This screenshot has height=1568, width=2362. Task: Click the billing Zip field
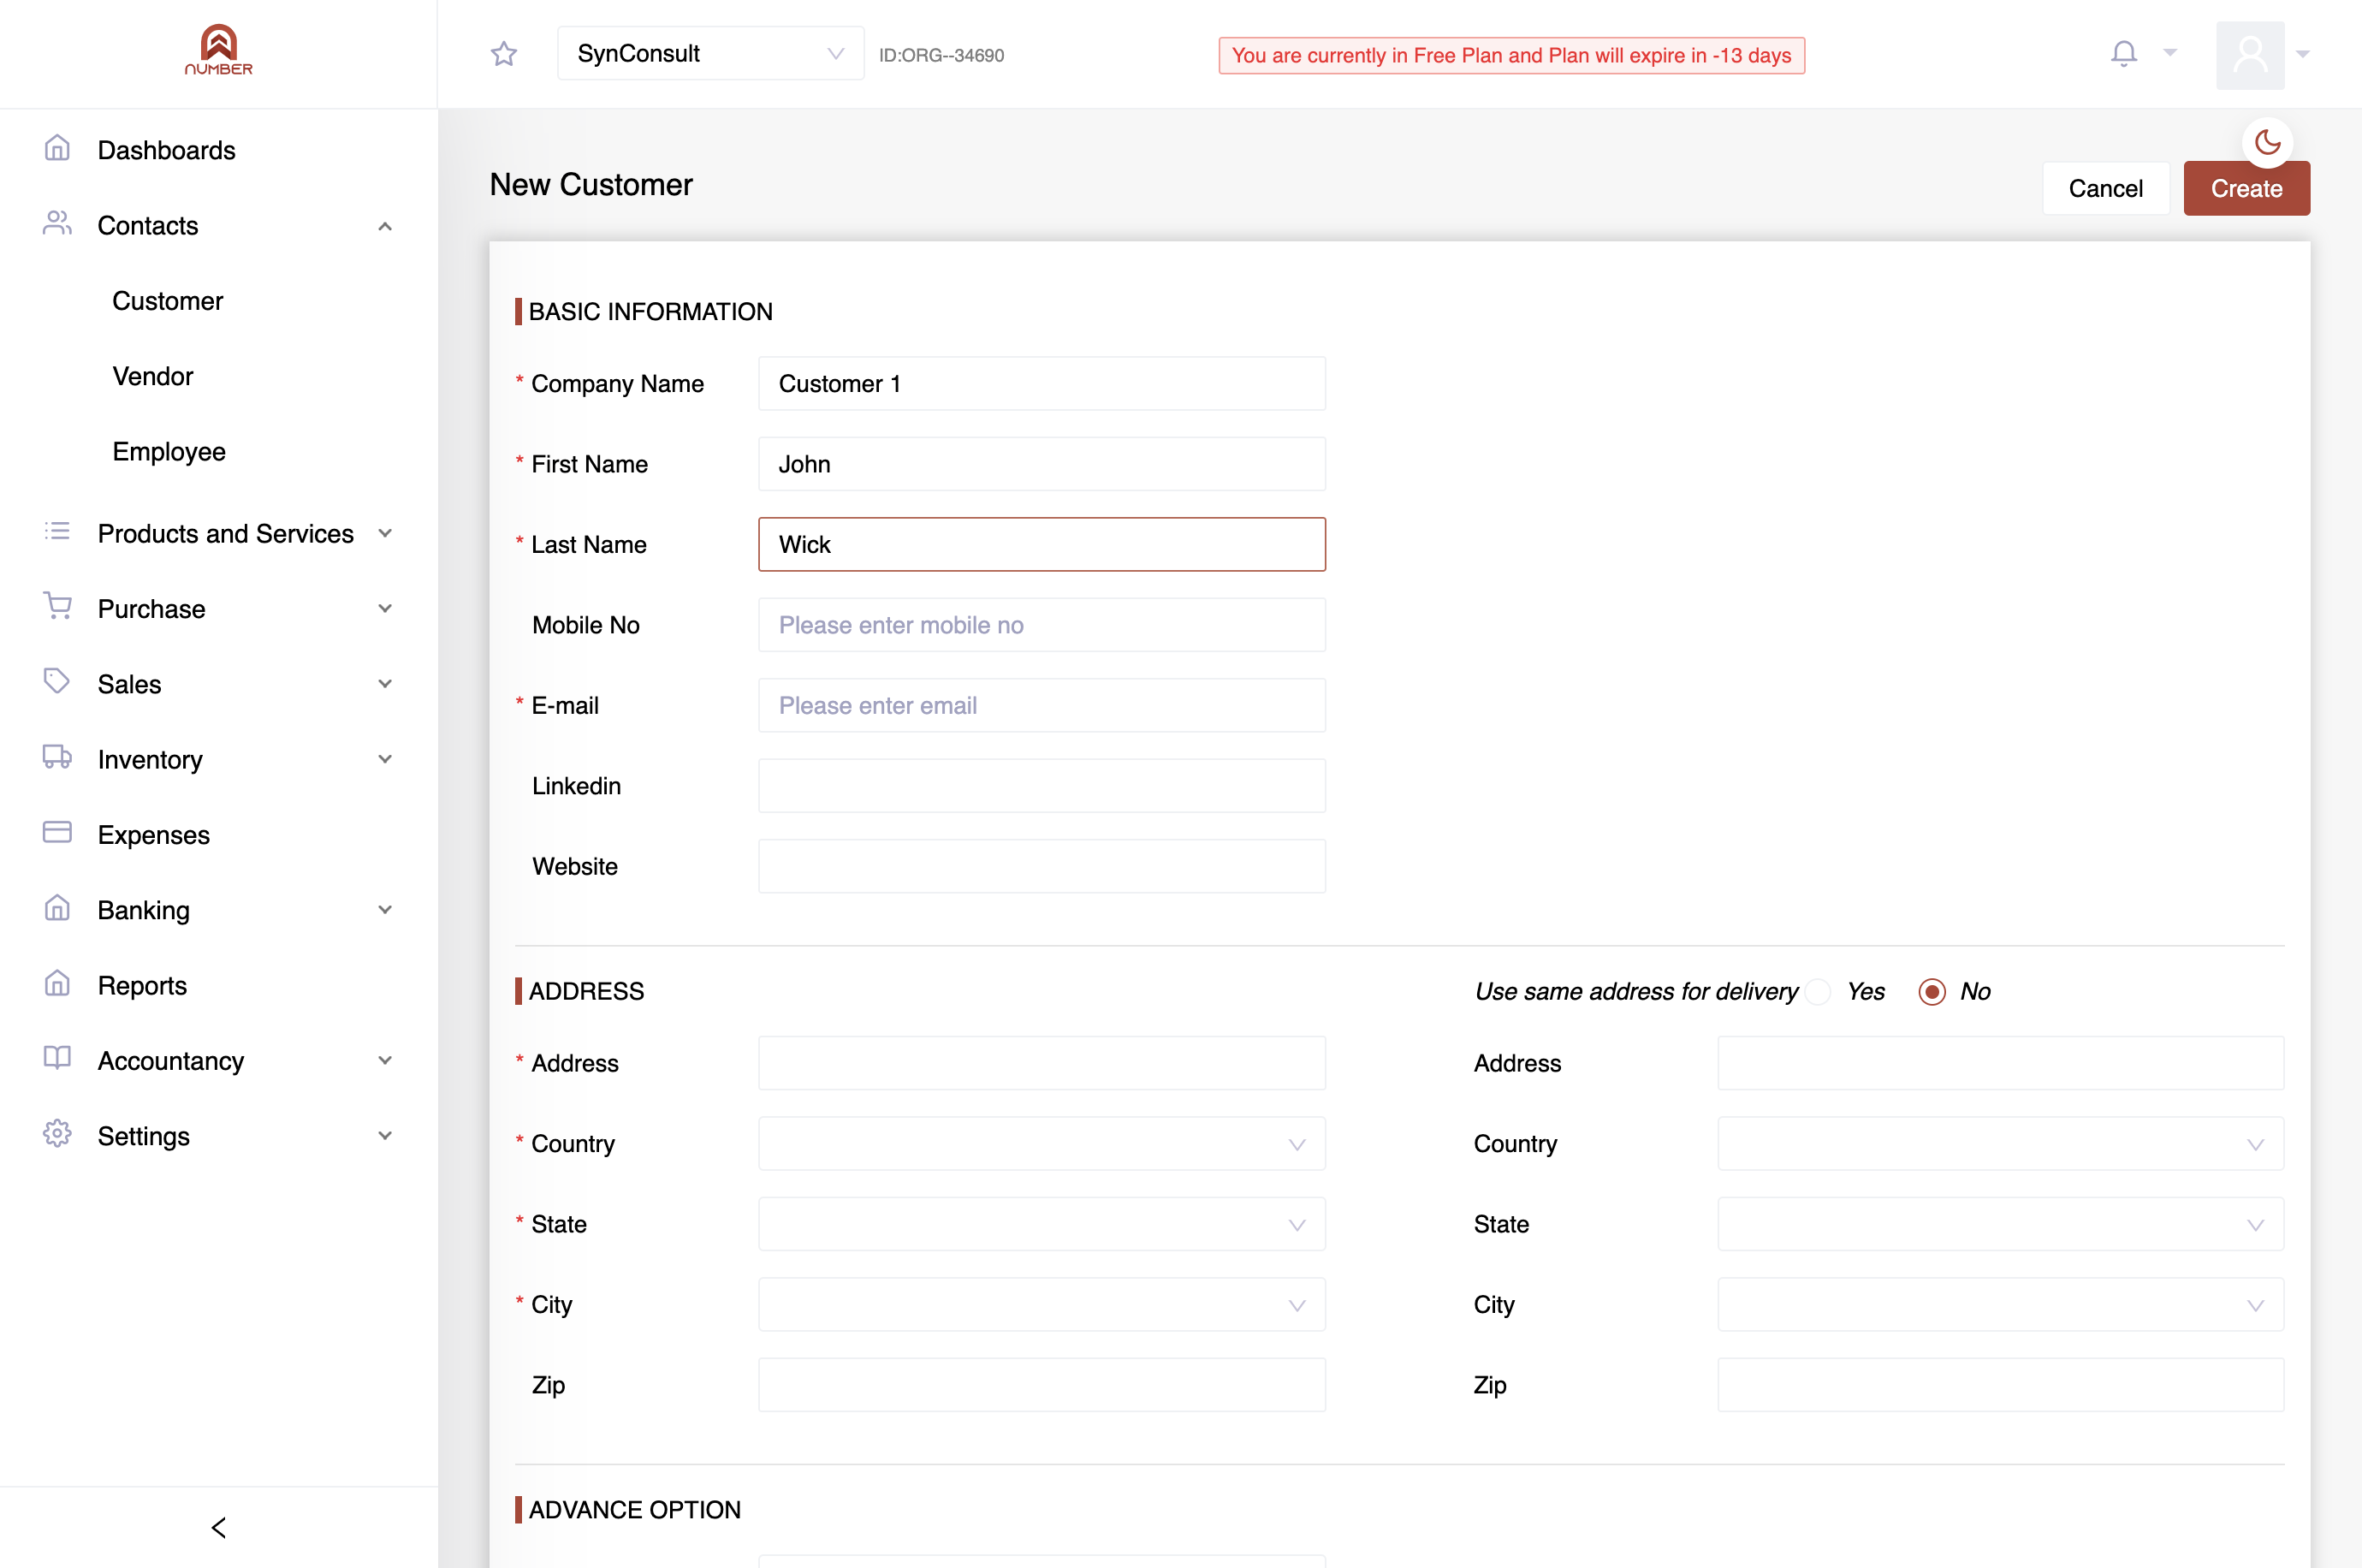[1042, 1385]
